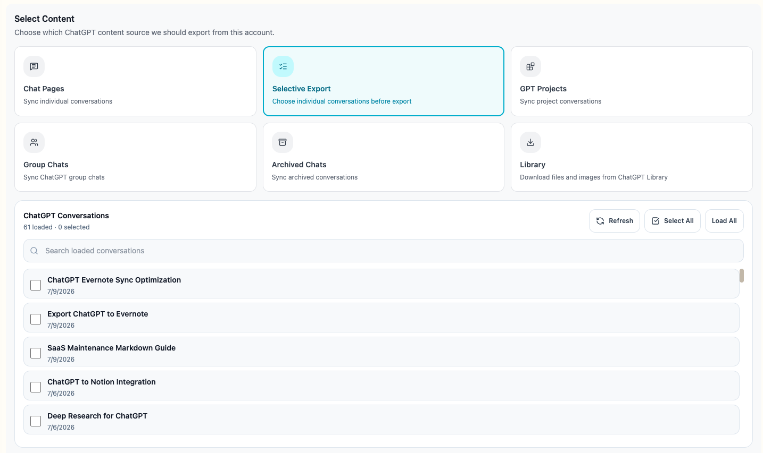Click the ChatGPT Conversations heading
This screenshot has width=763, height=453.
point(66,216)
